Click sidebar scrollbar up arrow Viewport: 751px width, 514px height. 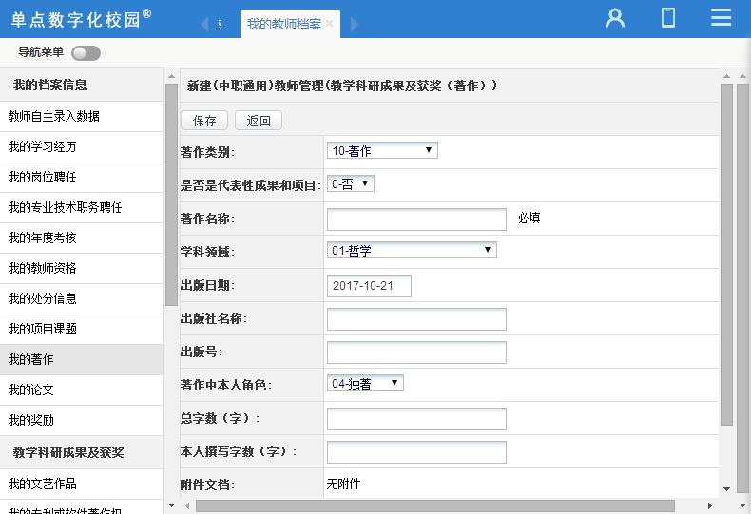coord(171,76)
